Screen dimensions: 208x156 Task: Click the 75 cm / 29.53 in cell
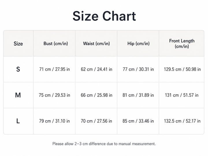click(54, 95)
